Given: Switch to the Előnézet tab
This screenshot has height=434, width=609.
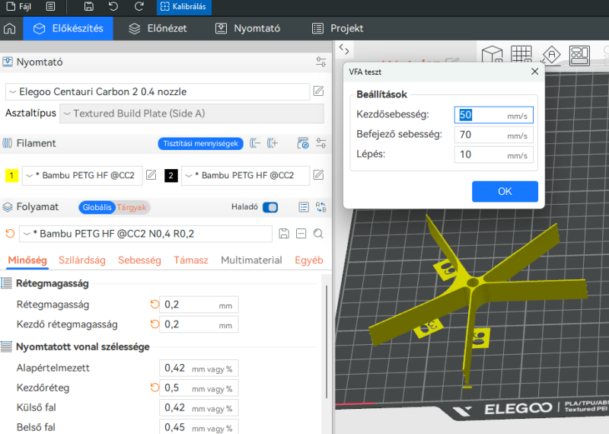Looking at the screenshot, I should click(x=158, y=28).
